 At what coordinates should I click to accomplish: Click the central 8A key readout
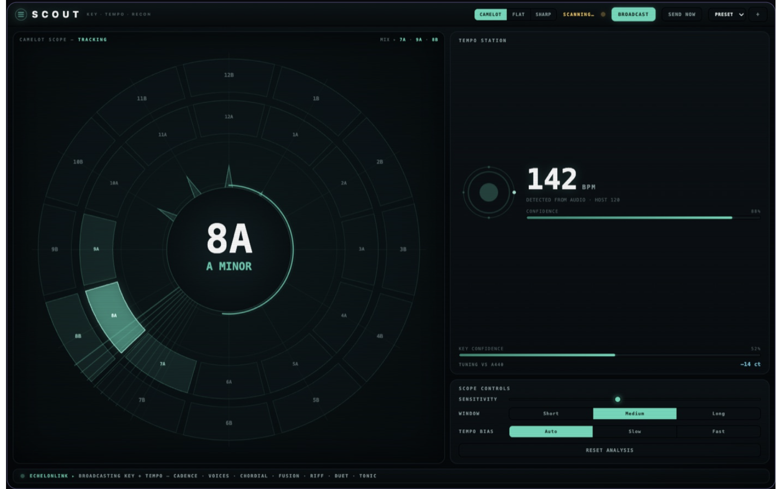[229, 239]
